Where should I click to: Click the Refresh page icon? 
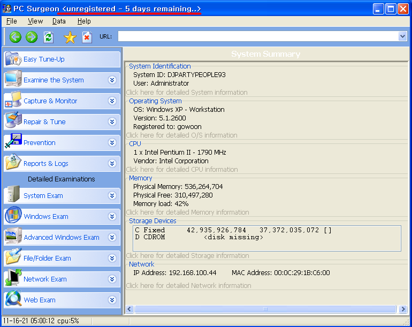(x=48, y=37)
